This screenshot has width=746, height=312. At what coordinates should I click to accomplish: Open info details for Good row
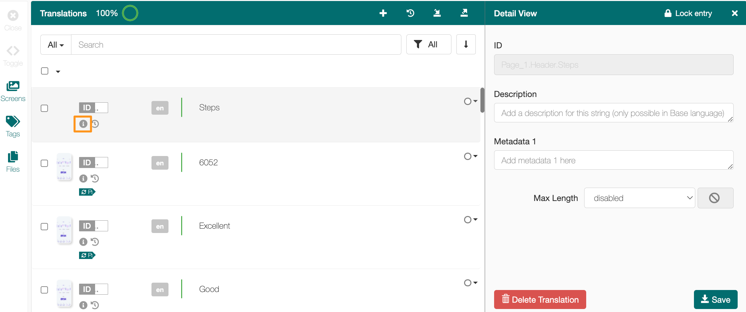click(x=83, y=305)
